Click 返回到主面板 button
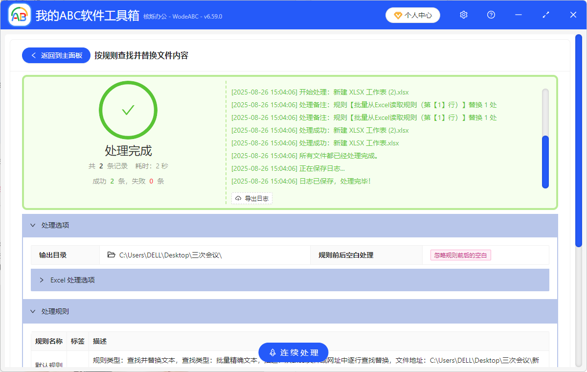Image resolution: width=587 pixels, height=372 pixels. (56, 55)
